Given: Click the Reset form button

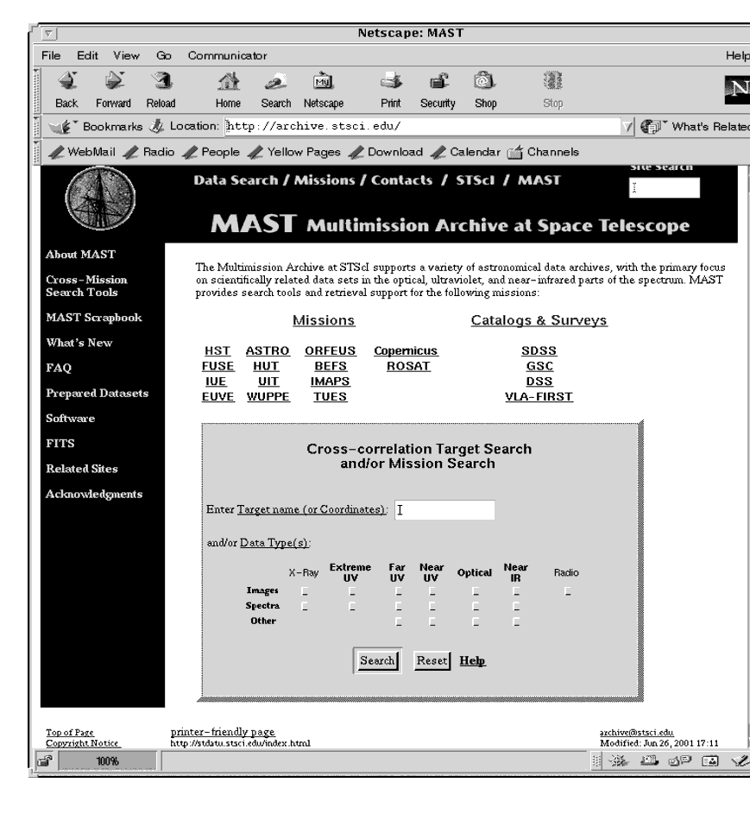Looking at the screenshot, I should pyautogui.click(x=431, y=660).
